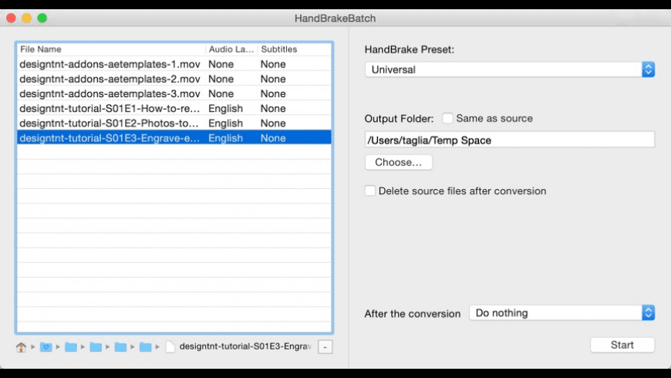Check Delete source files after conversion
Image resolution: width=671 pixels, height=378 pixels.
pos(370,191)
